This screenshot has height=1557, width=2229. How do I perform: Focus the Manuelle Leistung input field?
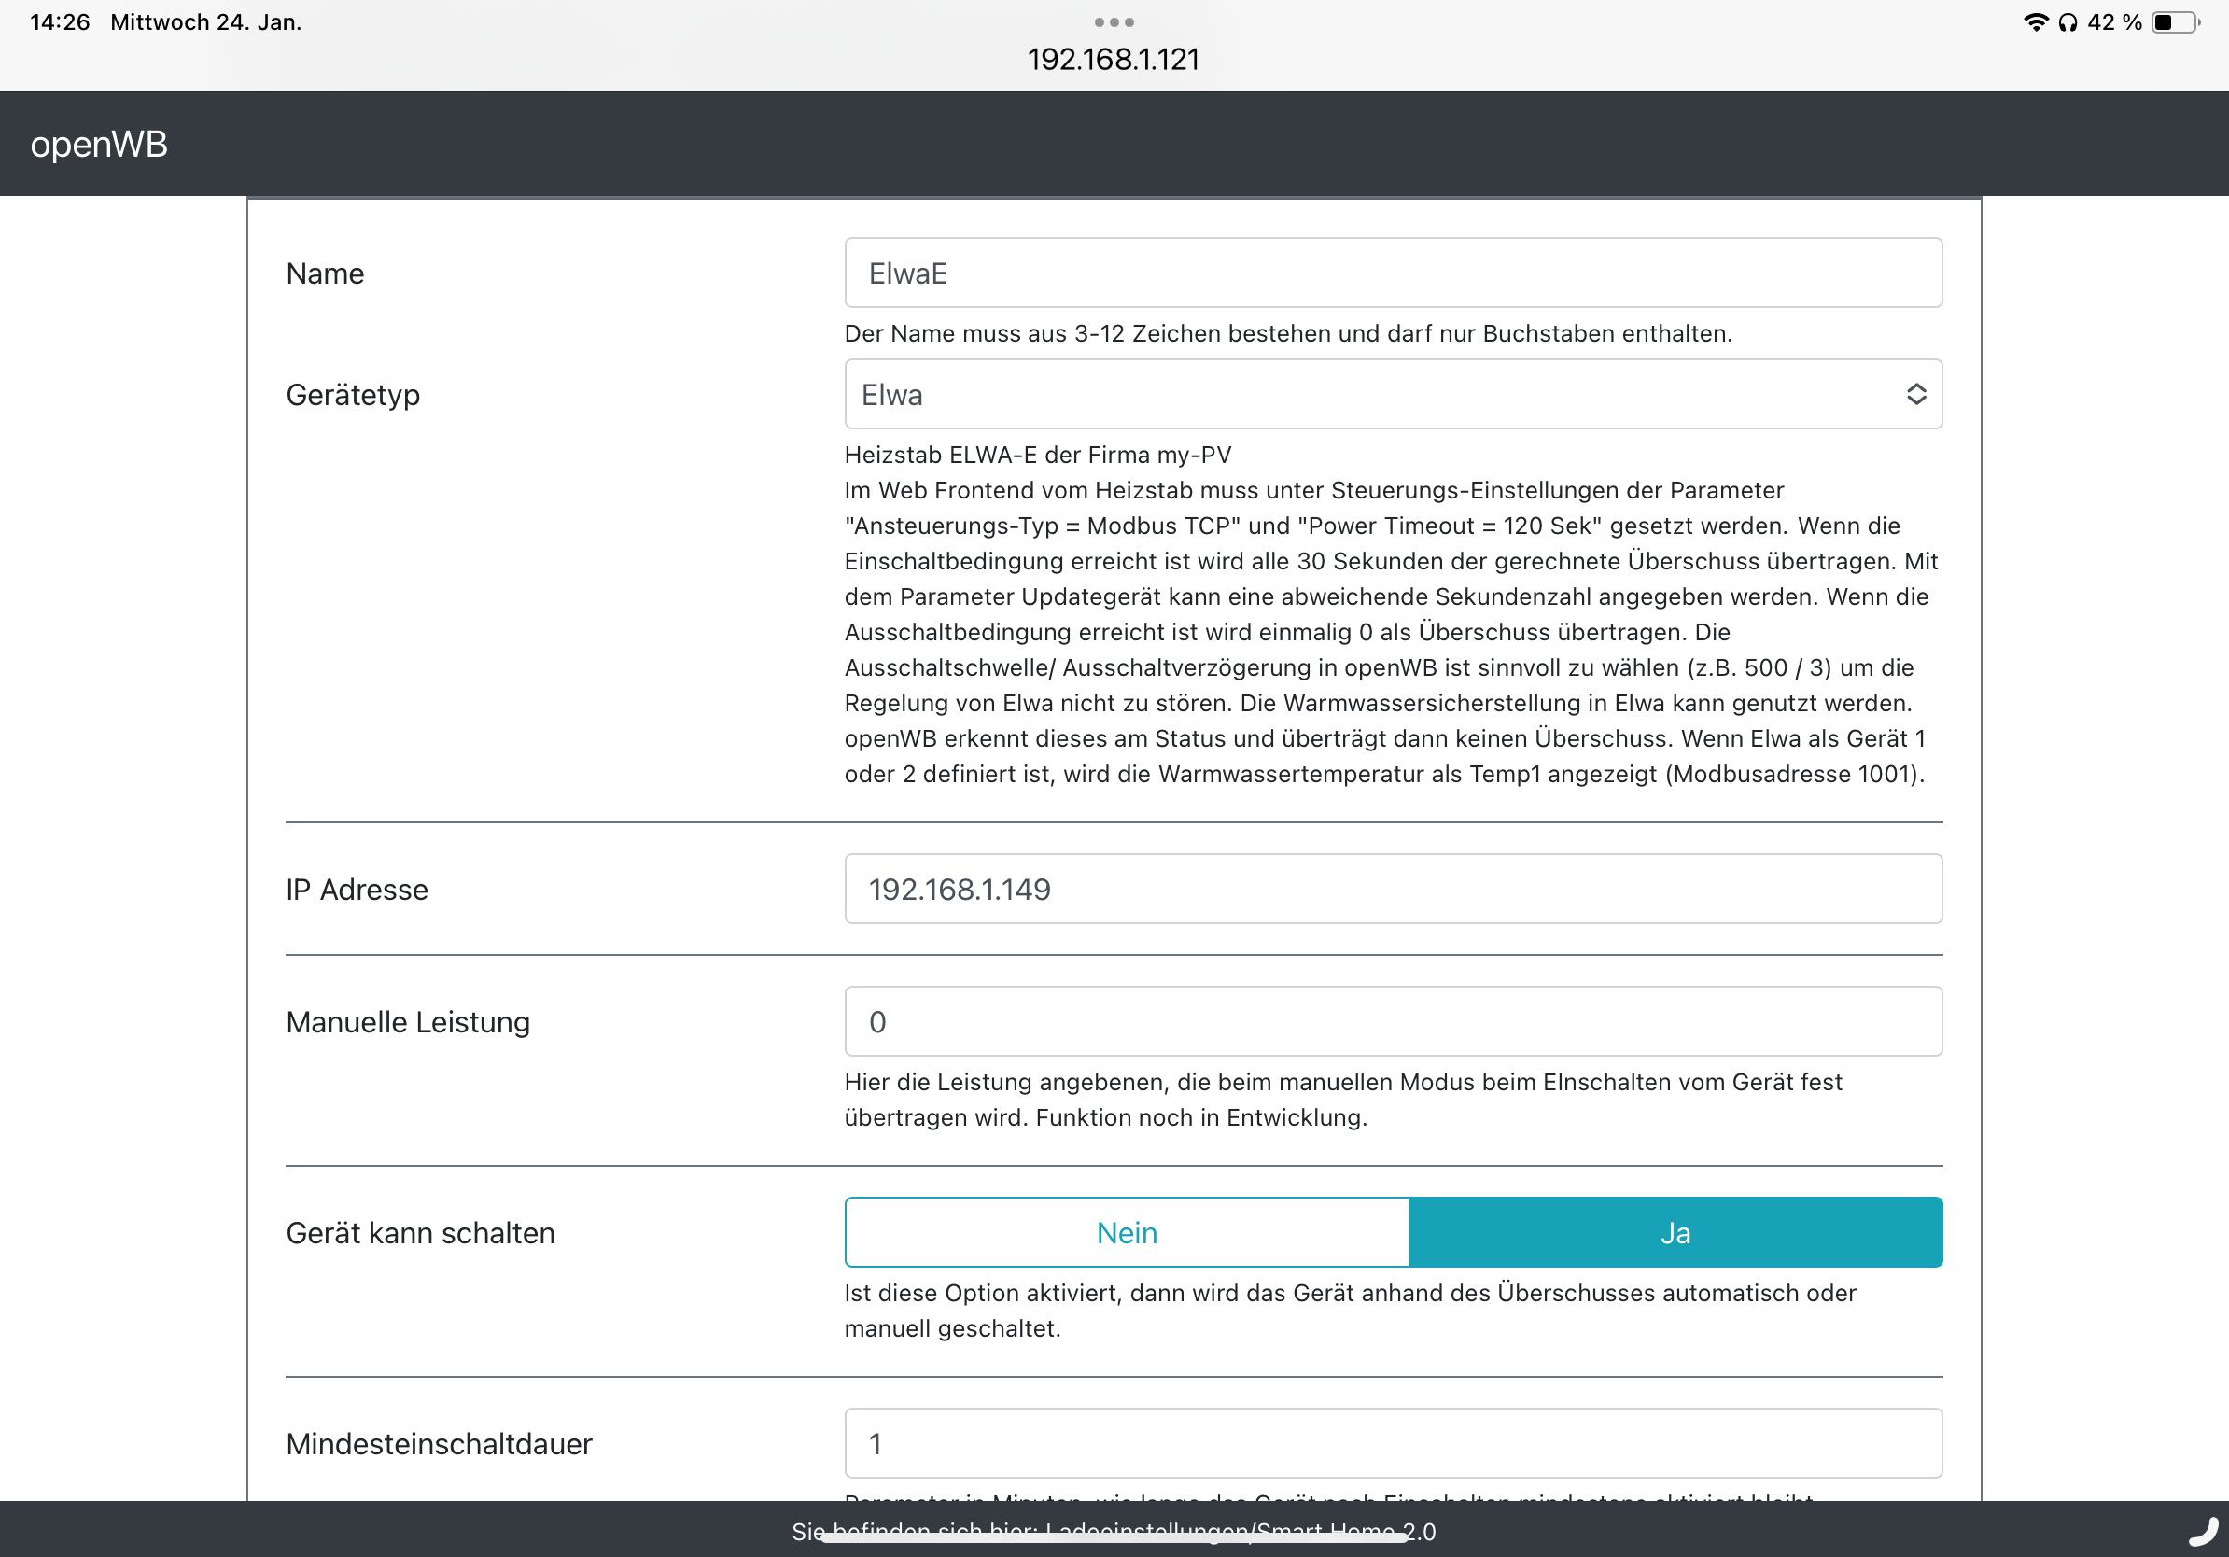tap(1392, 1022)
